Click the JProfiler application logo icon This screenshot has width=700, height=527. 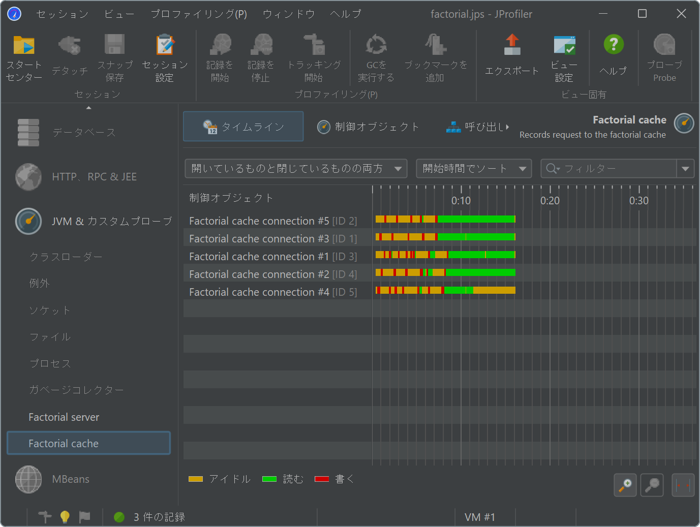point(14,14)
